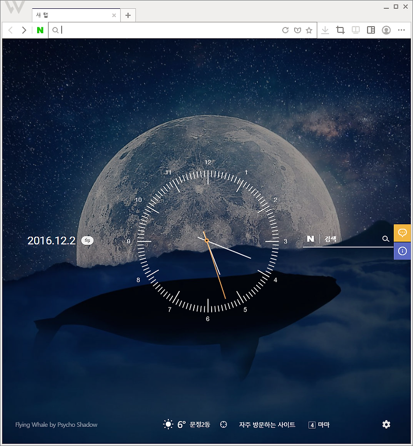Screen dimensions: 413x446
Task: Reload the page with refresh icon
Action: click(285, 30)
